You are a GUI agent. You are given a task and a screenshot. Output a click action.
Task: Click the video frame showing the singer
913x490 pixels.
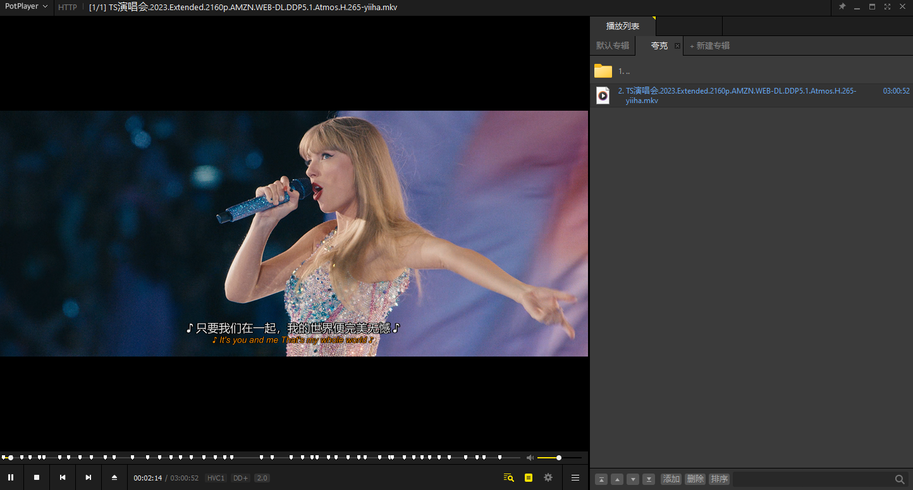pyautogui.click(x=294, y=233)
